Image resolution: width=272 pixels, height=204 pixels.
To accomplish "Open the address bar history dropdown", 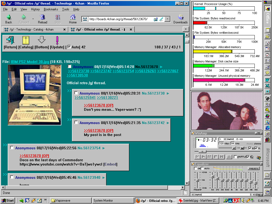I will tap(167, 19).
